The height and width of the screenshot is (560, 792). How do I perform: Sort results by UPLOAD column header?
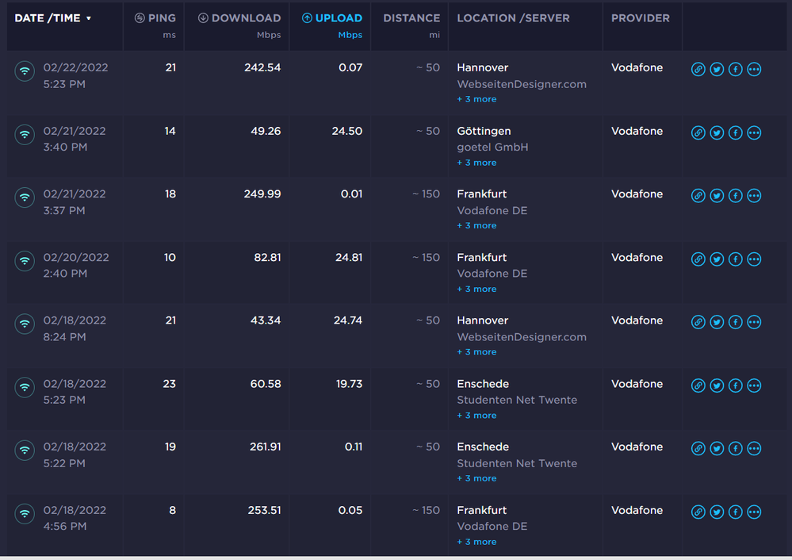click(332, 18)
